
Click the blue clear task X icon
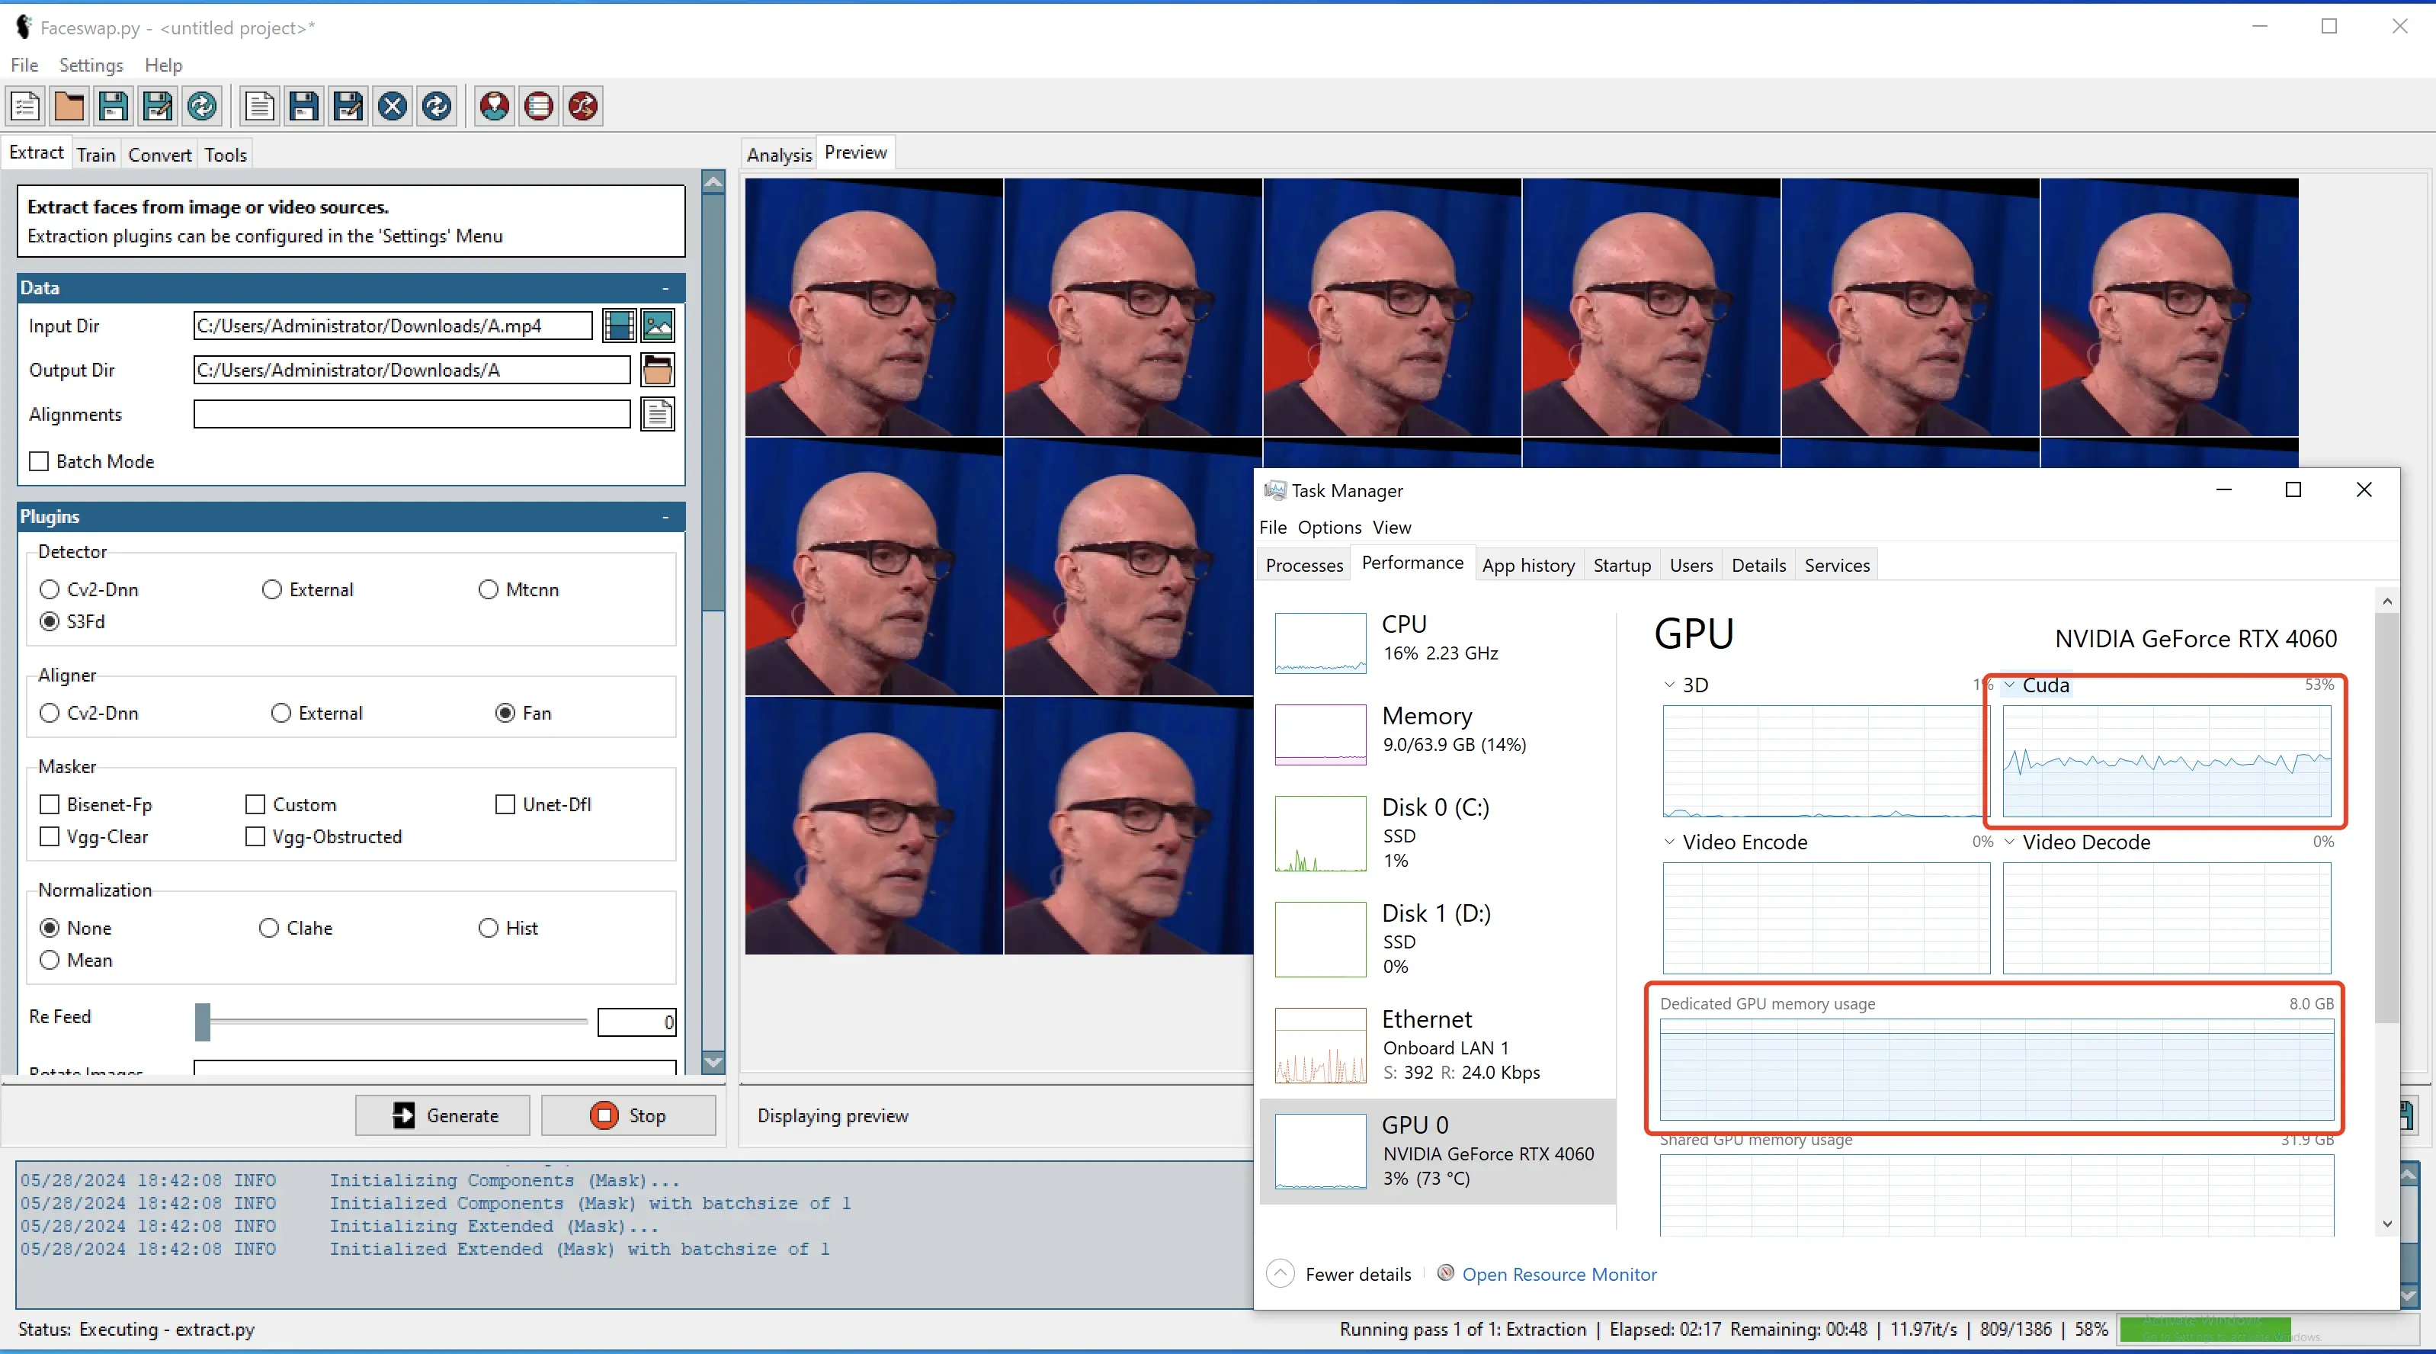pos(393,106)
